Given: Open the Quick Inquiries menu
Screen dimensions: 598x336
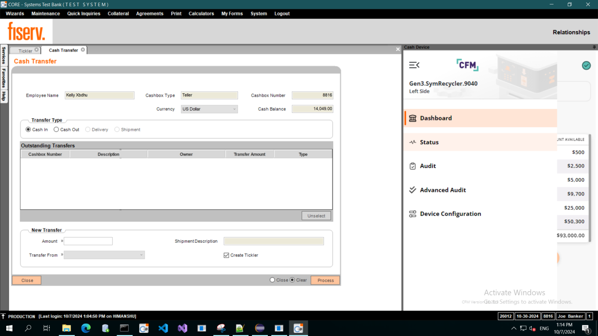Looking at the screenshot, I should click(x=84, y=14).
